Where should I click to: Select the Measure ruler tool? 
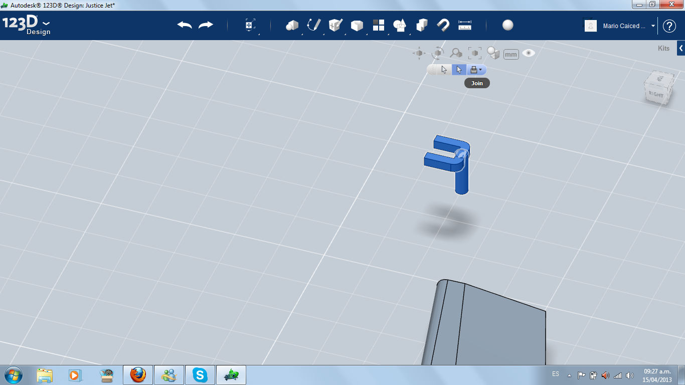point(465,25)
